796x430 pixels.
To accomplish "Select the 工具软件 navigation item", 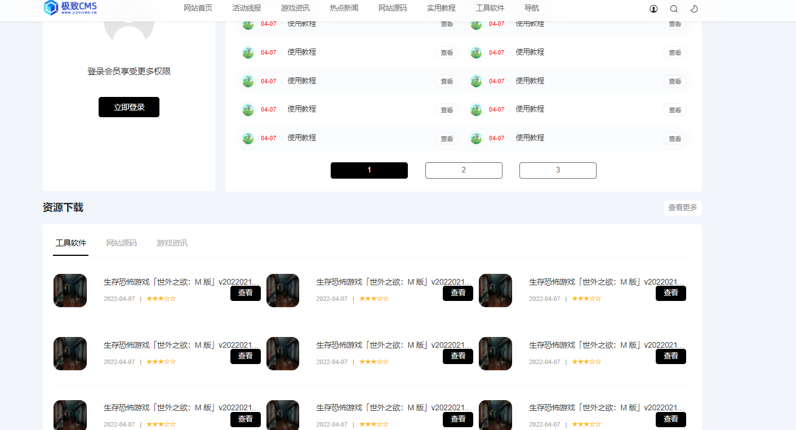I will tap(490, 8).
